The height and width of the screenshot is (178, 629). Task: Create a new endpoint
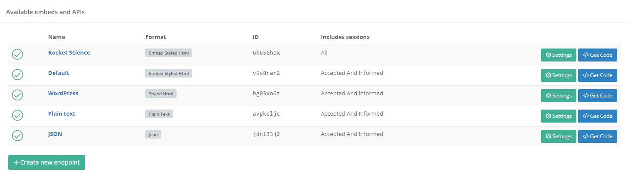tap(47, 162)
